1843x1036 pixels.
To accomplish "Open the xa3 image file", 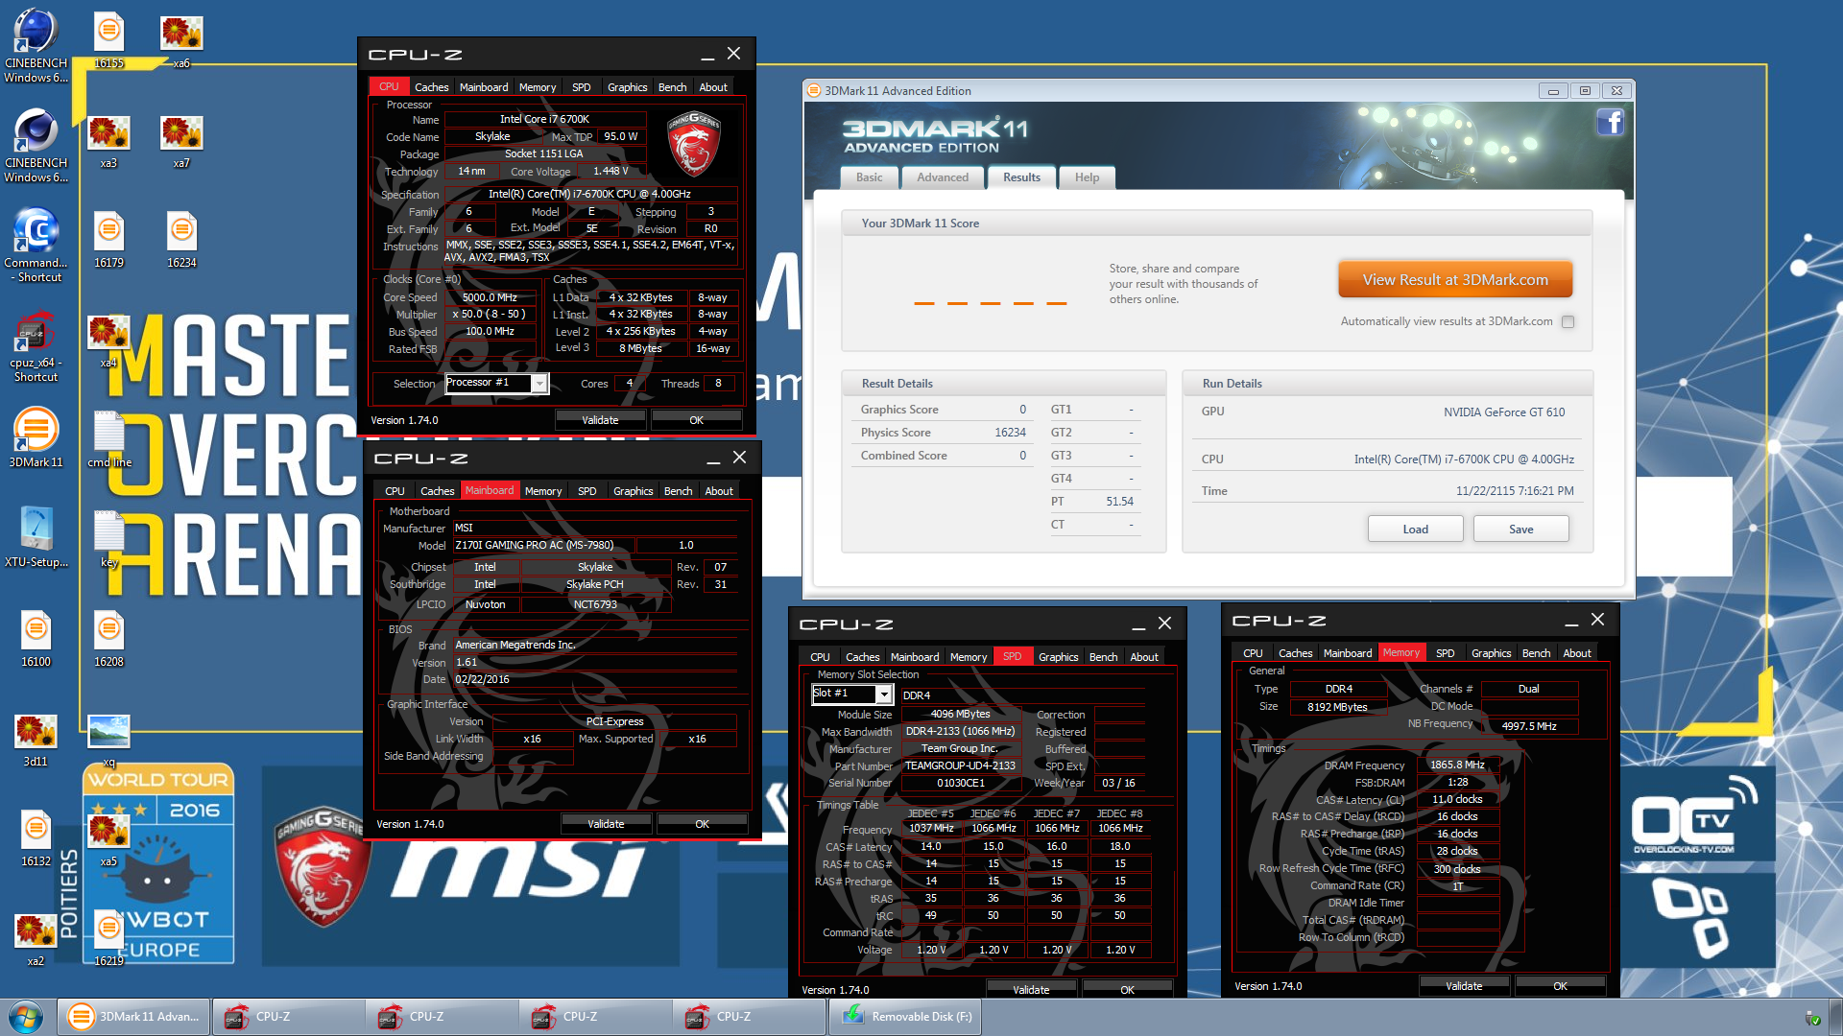I will tap(108, 140).
